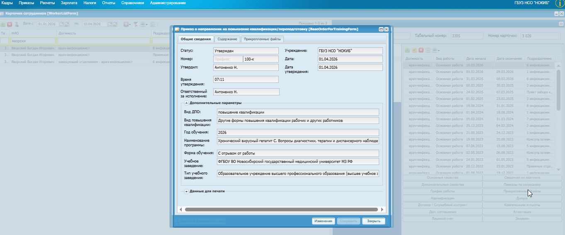
Task: Open the Зарплата menu
Action: (x=69, y=3)
